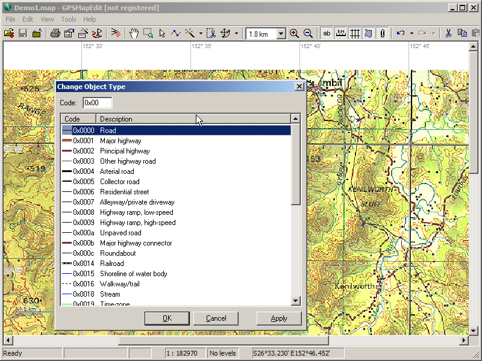The height and width of the screenshot is (361, 482).
Task: Select the zoom rectangle tool
Action: (x=148, y=34)
